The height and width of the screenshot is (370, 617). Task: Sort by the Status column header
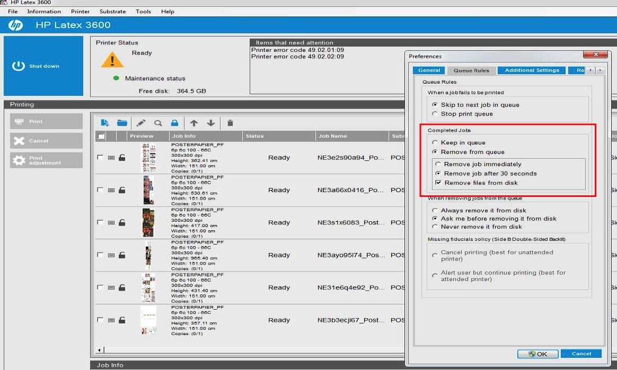[x=279, y=136]
